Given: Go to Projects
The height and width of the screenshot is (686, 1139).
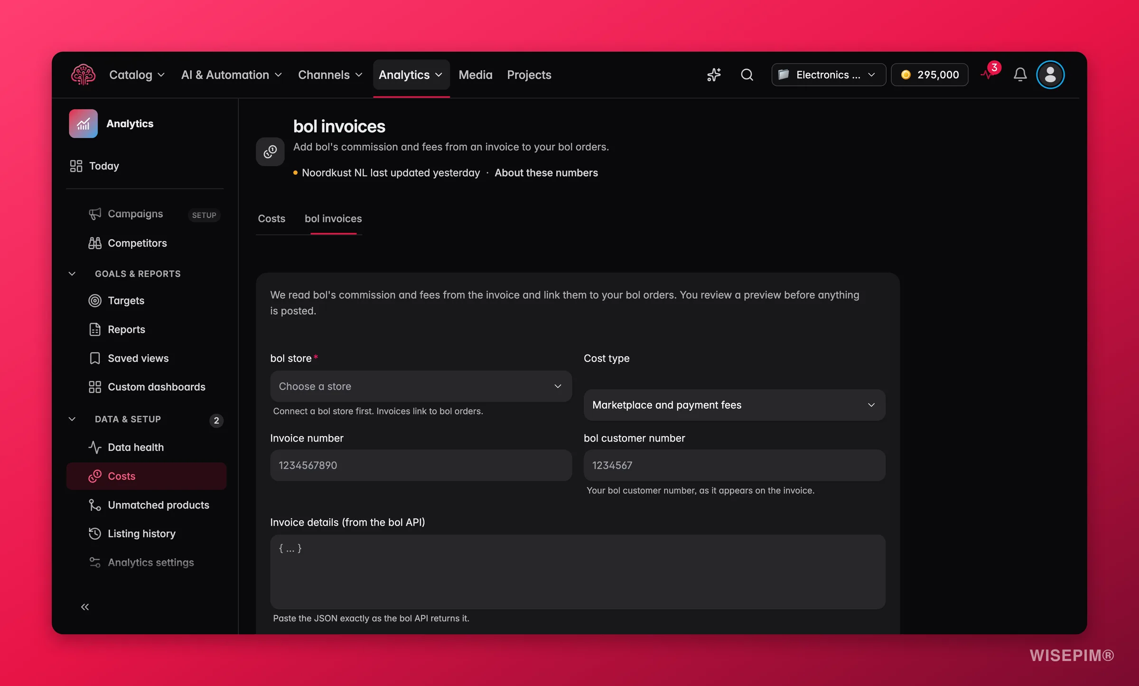Looking at the screenshot, I should (x=529, y=75).
